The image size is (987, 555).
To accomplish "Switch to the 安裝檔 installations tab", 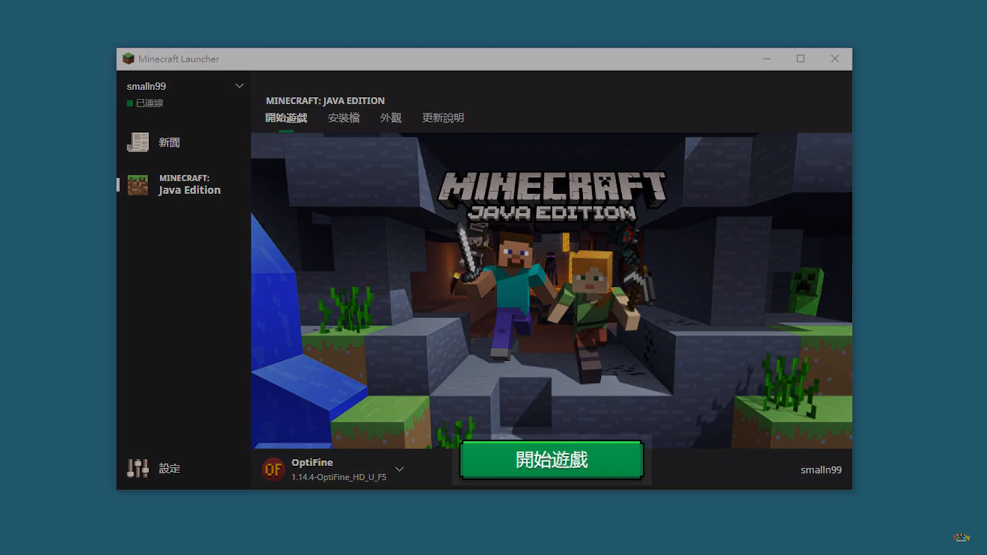I will coord(344,118).
